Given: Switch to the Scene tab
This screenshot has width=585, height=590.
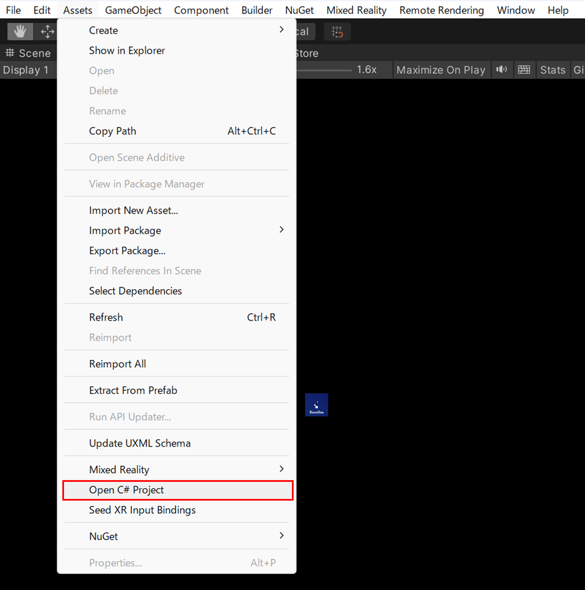Looking at the screenshot, I should pos(28,53).
